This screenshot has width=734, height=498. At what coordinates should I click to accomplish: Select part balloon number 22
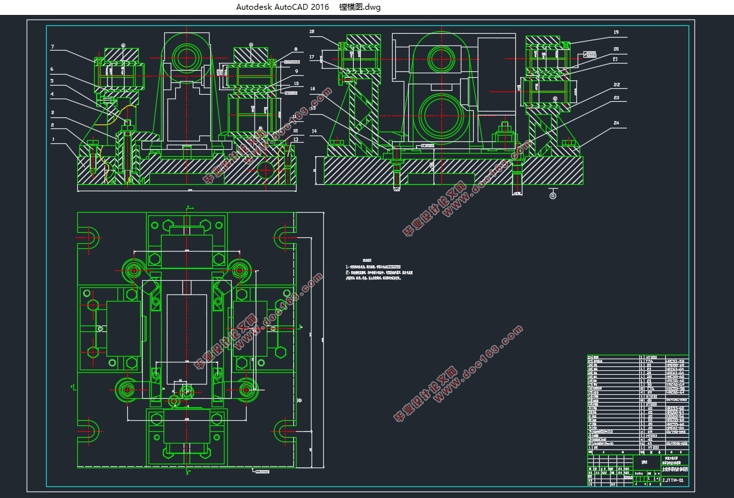tap(617, 85)
